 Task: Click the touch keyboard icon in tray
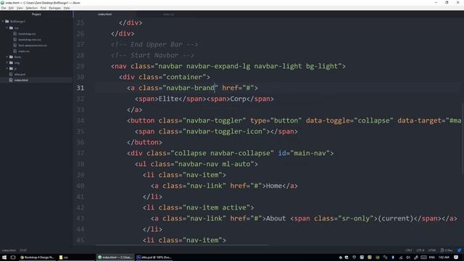point(423,257)
